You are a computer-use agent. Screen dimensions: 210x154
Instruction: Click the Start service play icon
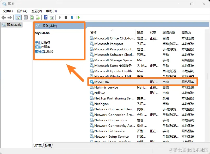(60, 17)
